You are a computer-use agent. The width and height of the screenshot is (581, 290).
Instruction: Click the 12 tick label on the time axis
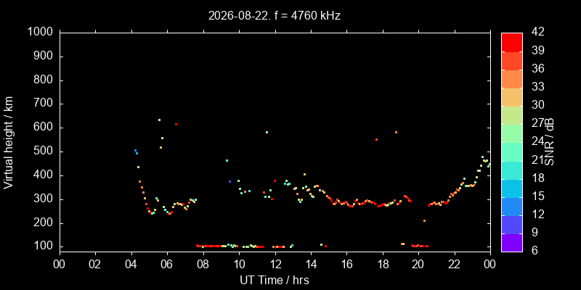click(275, 265)
